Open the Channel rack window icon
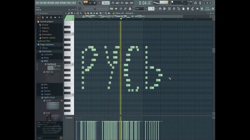The width and height of the screenshot is (250, 140). click(x=169, y=9)
